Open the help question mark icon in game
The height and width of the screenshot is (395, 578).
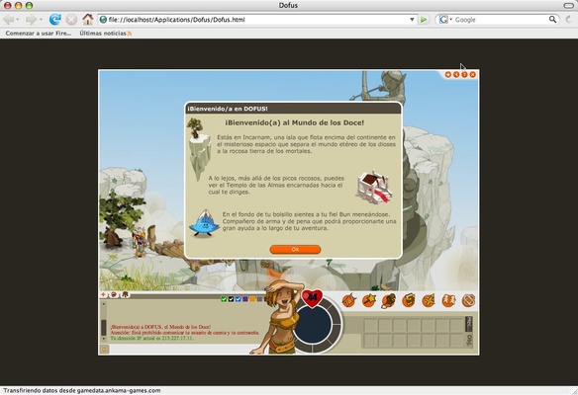(x=464, y=75)
